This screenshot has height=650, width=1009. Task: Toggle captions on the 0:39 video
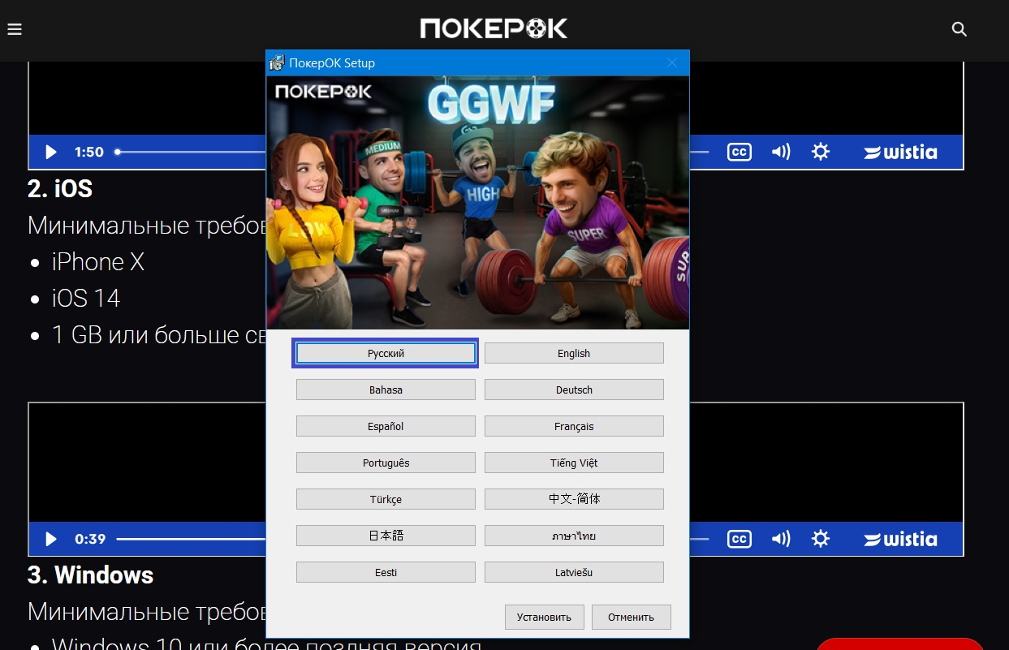[x=739, y=539]
